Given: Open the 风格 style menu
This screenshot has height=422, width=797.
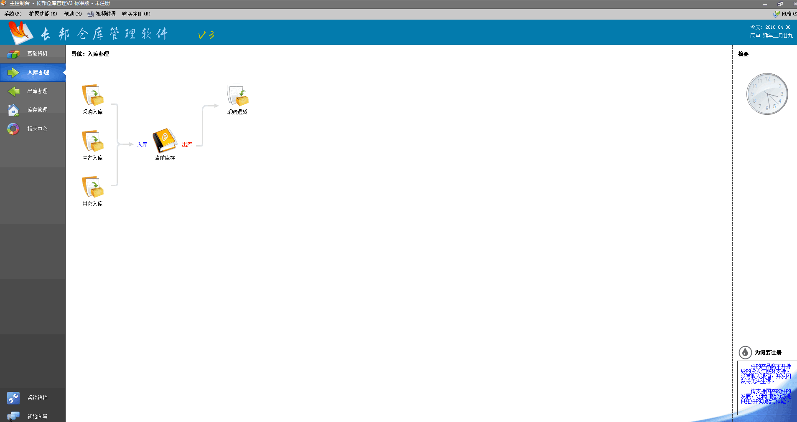Looking at the screenshot, I should pos(785,14).
